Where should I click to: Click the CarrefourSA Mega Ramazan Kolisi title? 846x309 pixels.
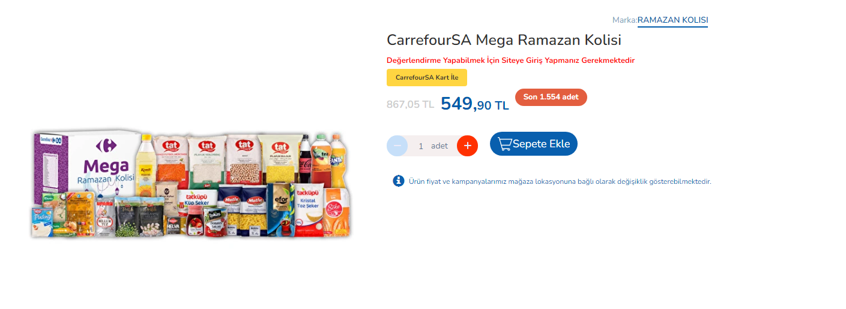click(x=504, y=40)
